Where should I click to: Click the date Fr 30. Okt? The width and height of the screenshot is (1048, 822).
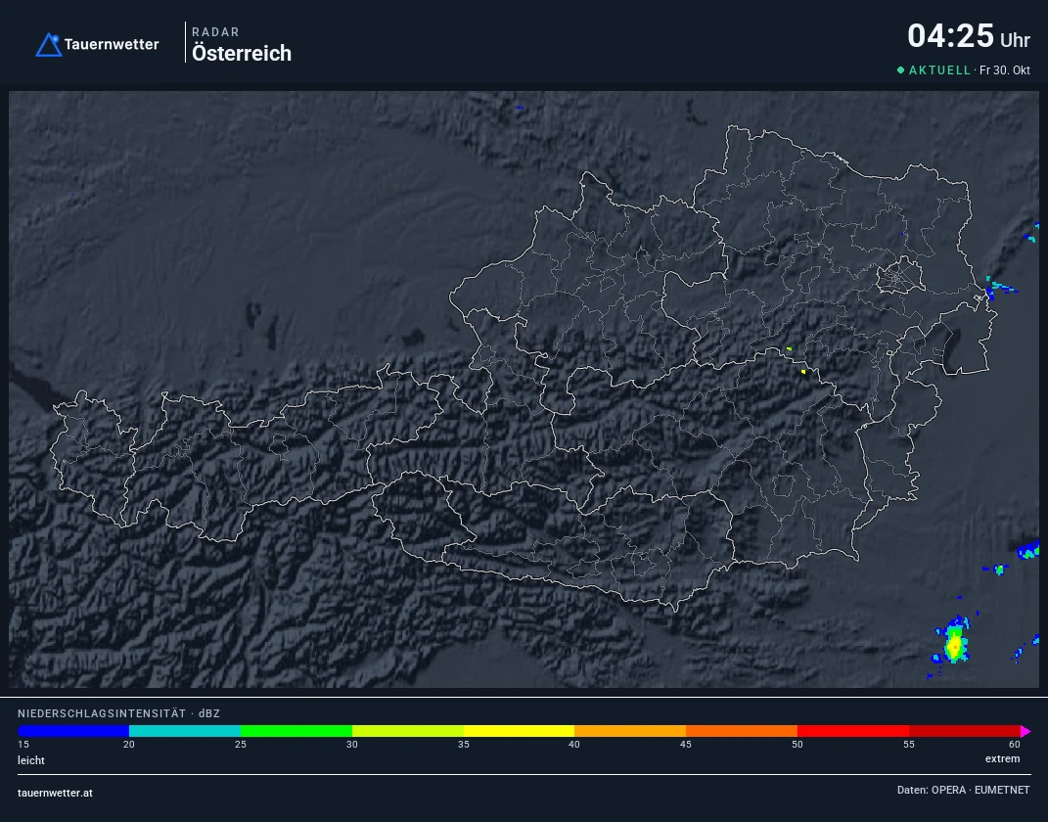coord(1005,70)
